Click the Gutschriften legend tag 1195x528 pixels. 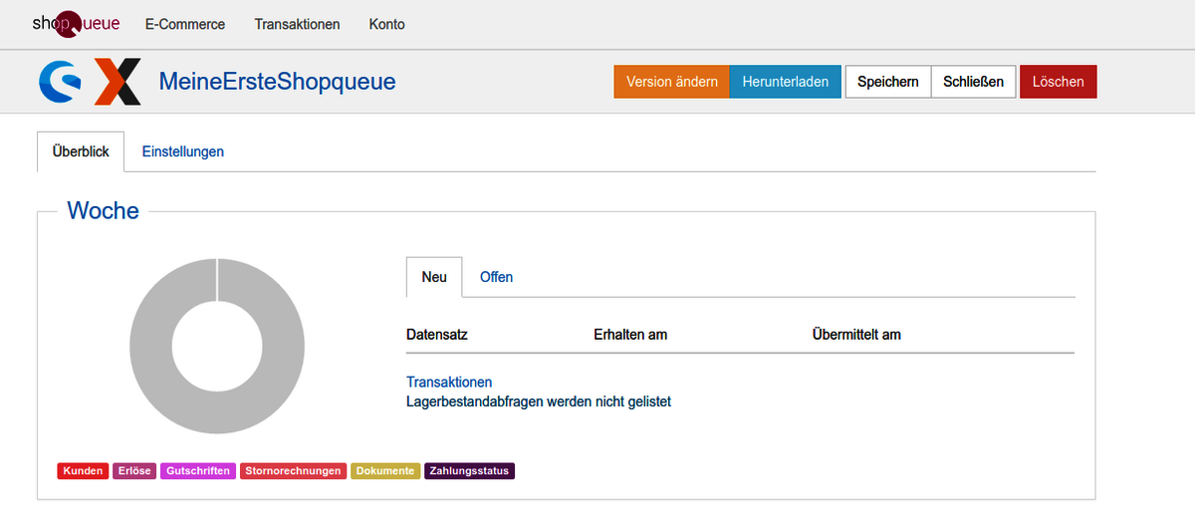coord(198,471)
